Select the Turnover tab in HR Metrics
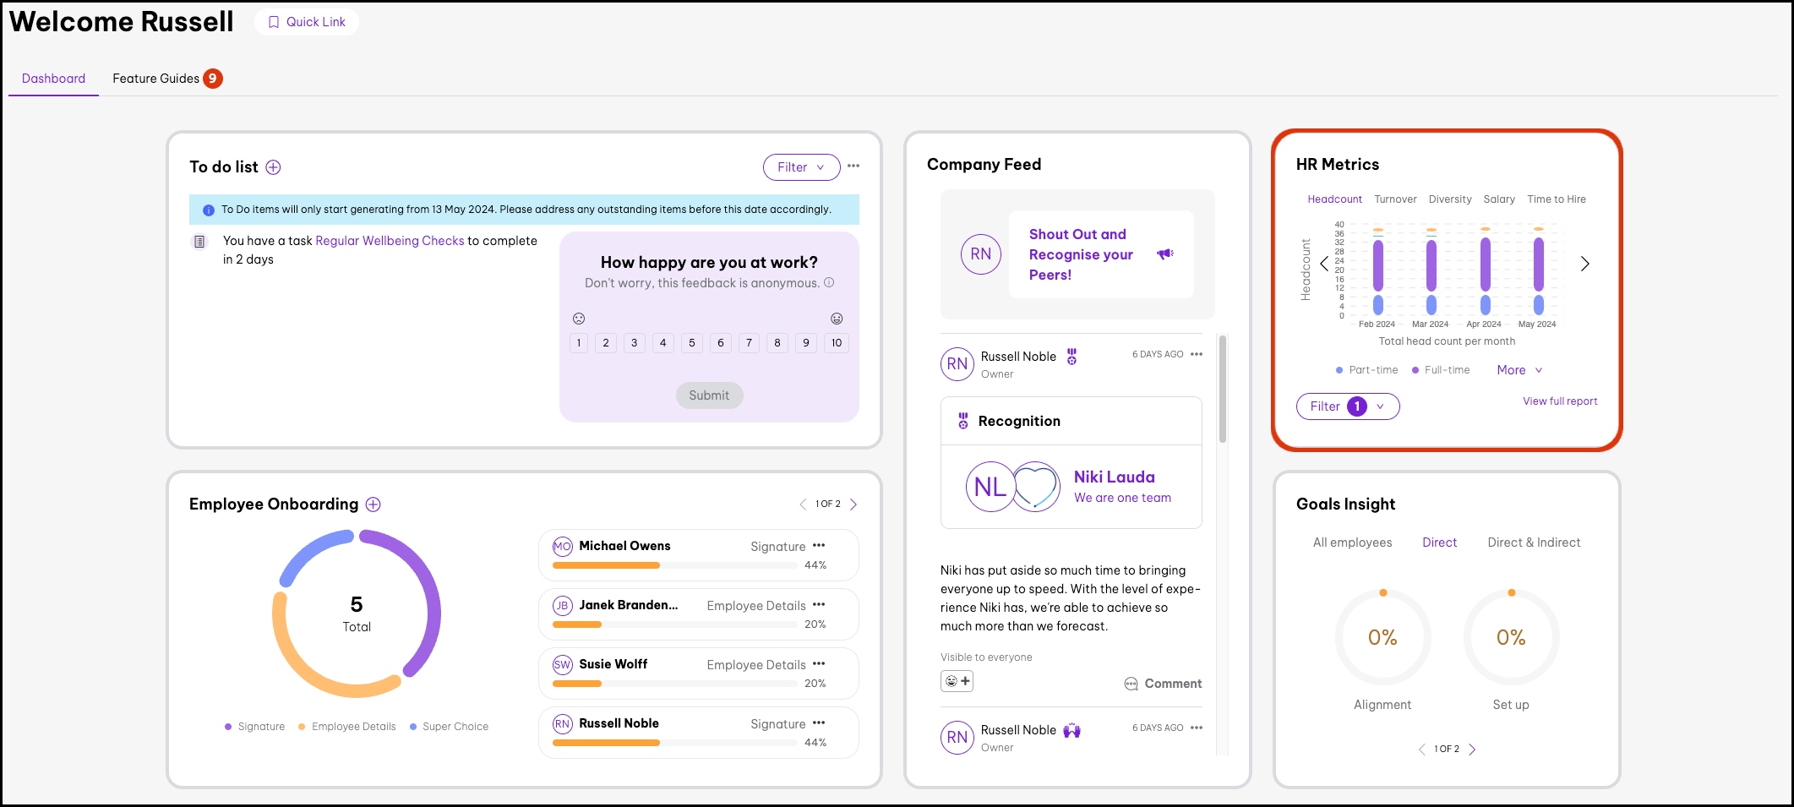Viewport: 1794px width, 807px height. point(1395,199)
